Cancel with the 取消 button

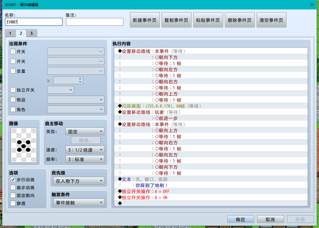270,219
